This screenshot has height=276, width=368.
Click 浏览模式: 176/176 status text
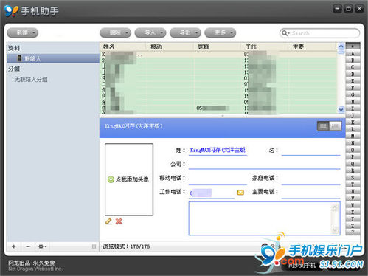click(x=126, y=246)
